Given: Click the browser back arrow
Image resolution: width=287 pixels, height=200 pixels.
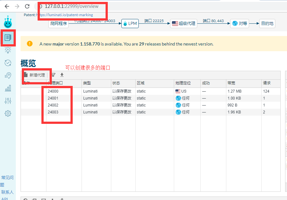Looking at the screenshot, I should coord(7,6).
